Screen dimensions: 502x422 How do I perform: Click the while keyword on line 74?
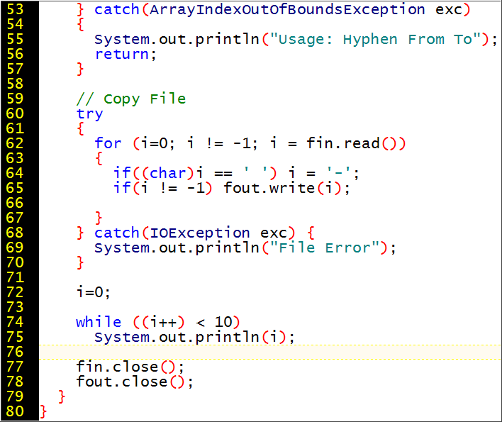[x=99, y=322]
